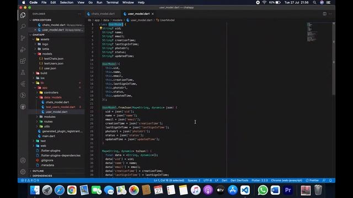Open the Search view in activity bar
Image resolution: width=353 pixels, height=198 pixels.
(x=23, y=26)
